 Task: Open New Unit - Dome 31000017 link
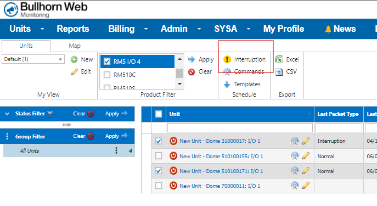(x=220, y=141)
